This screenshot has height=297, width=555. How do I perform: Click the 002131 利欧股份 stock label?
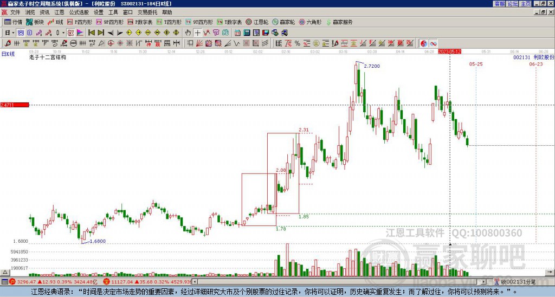point(534,57)
